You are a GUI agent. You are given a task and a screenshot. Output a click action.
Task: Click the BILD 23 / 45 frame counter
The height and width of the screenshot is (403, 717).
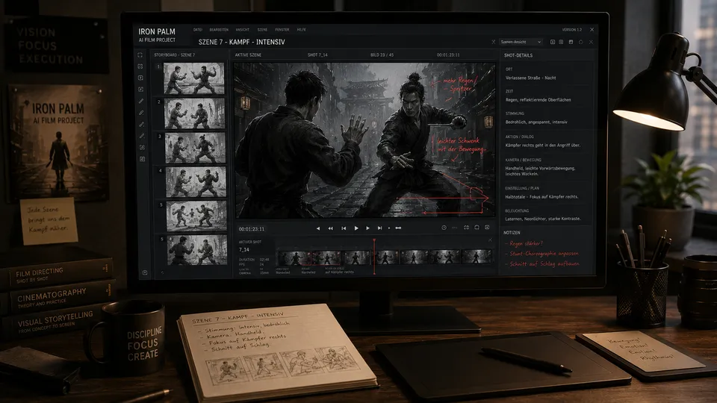382,54
